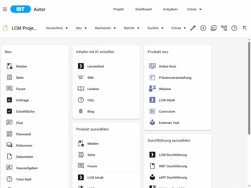Click the LCM Proje... project title
This screenshot has height=188, width=251.
(24, 28)
